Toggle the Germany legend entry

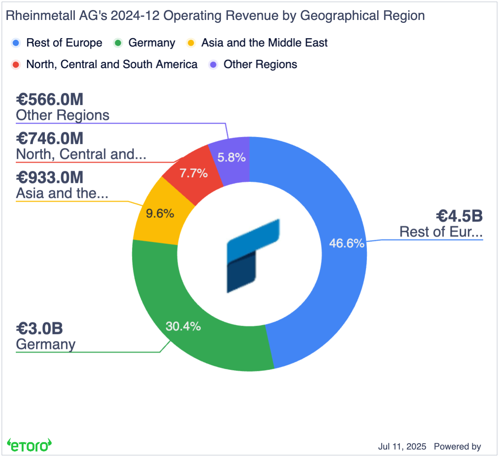(x=144, y=43)
